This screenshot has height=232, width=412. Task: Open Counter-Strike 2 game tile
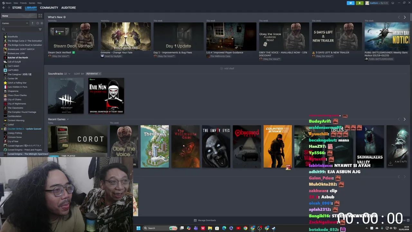(277, 146)
